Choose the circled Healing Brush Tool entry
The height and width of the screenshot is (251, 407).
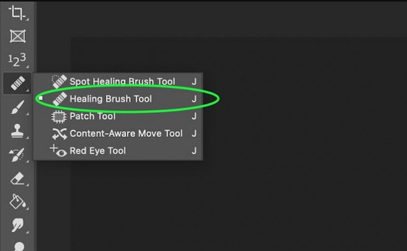(111, 99)
